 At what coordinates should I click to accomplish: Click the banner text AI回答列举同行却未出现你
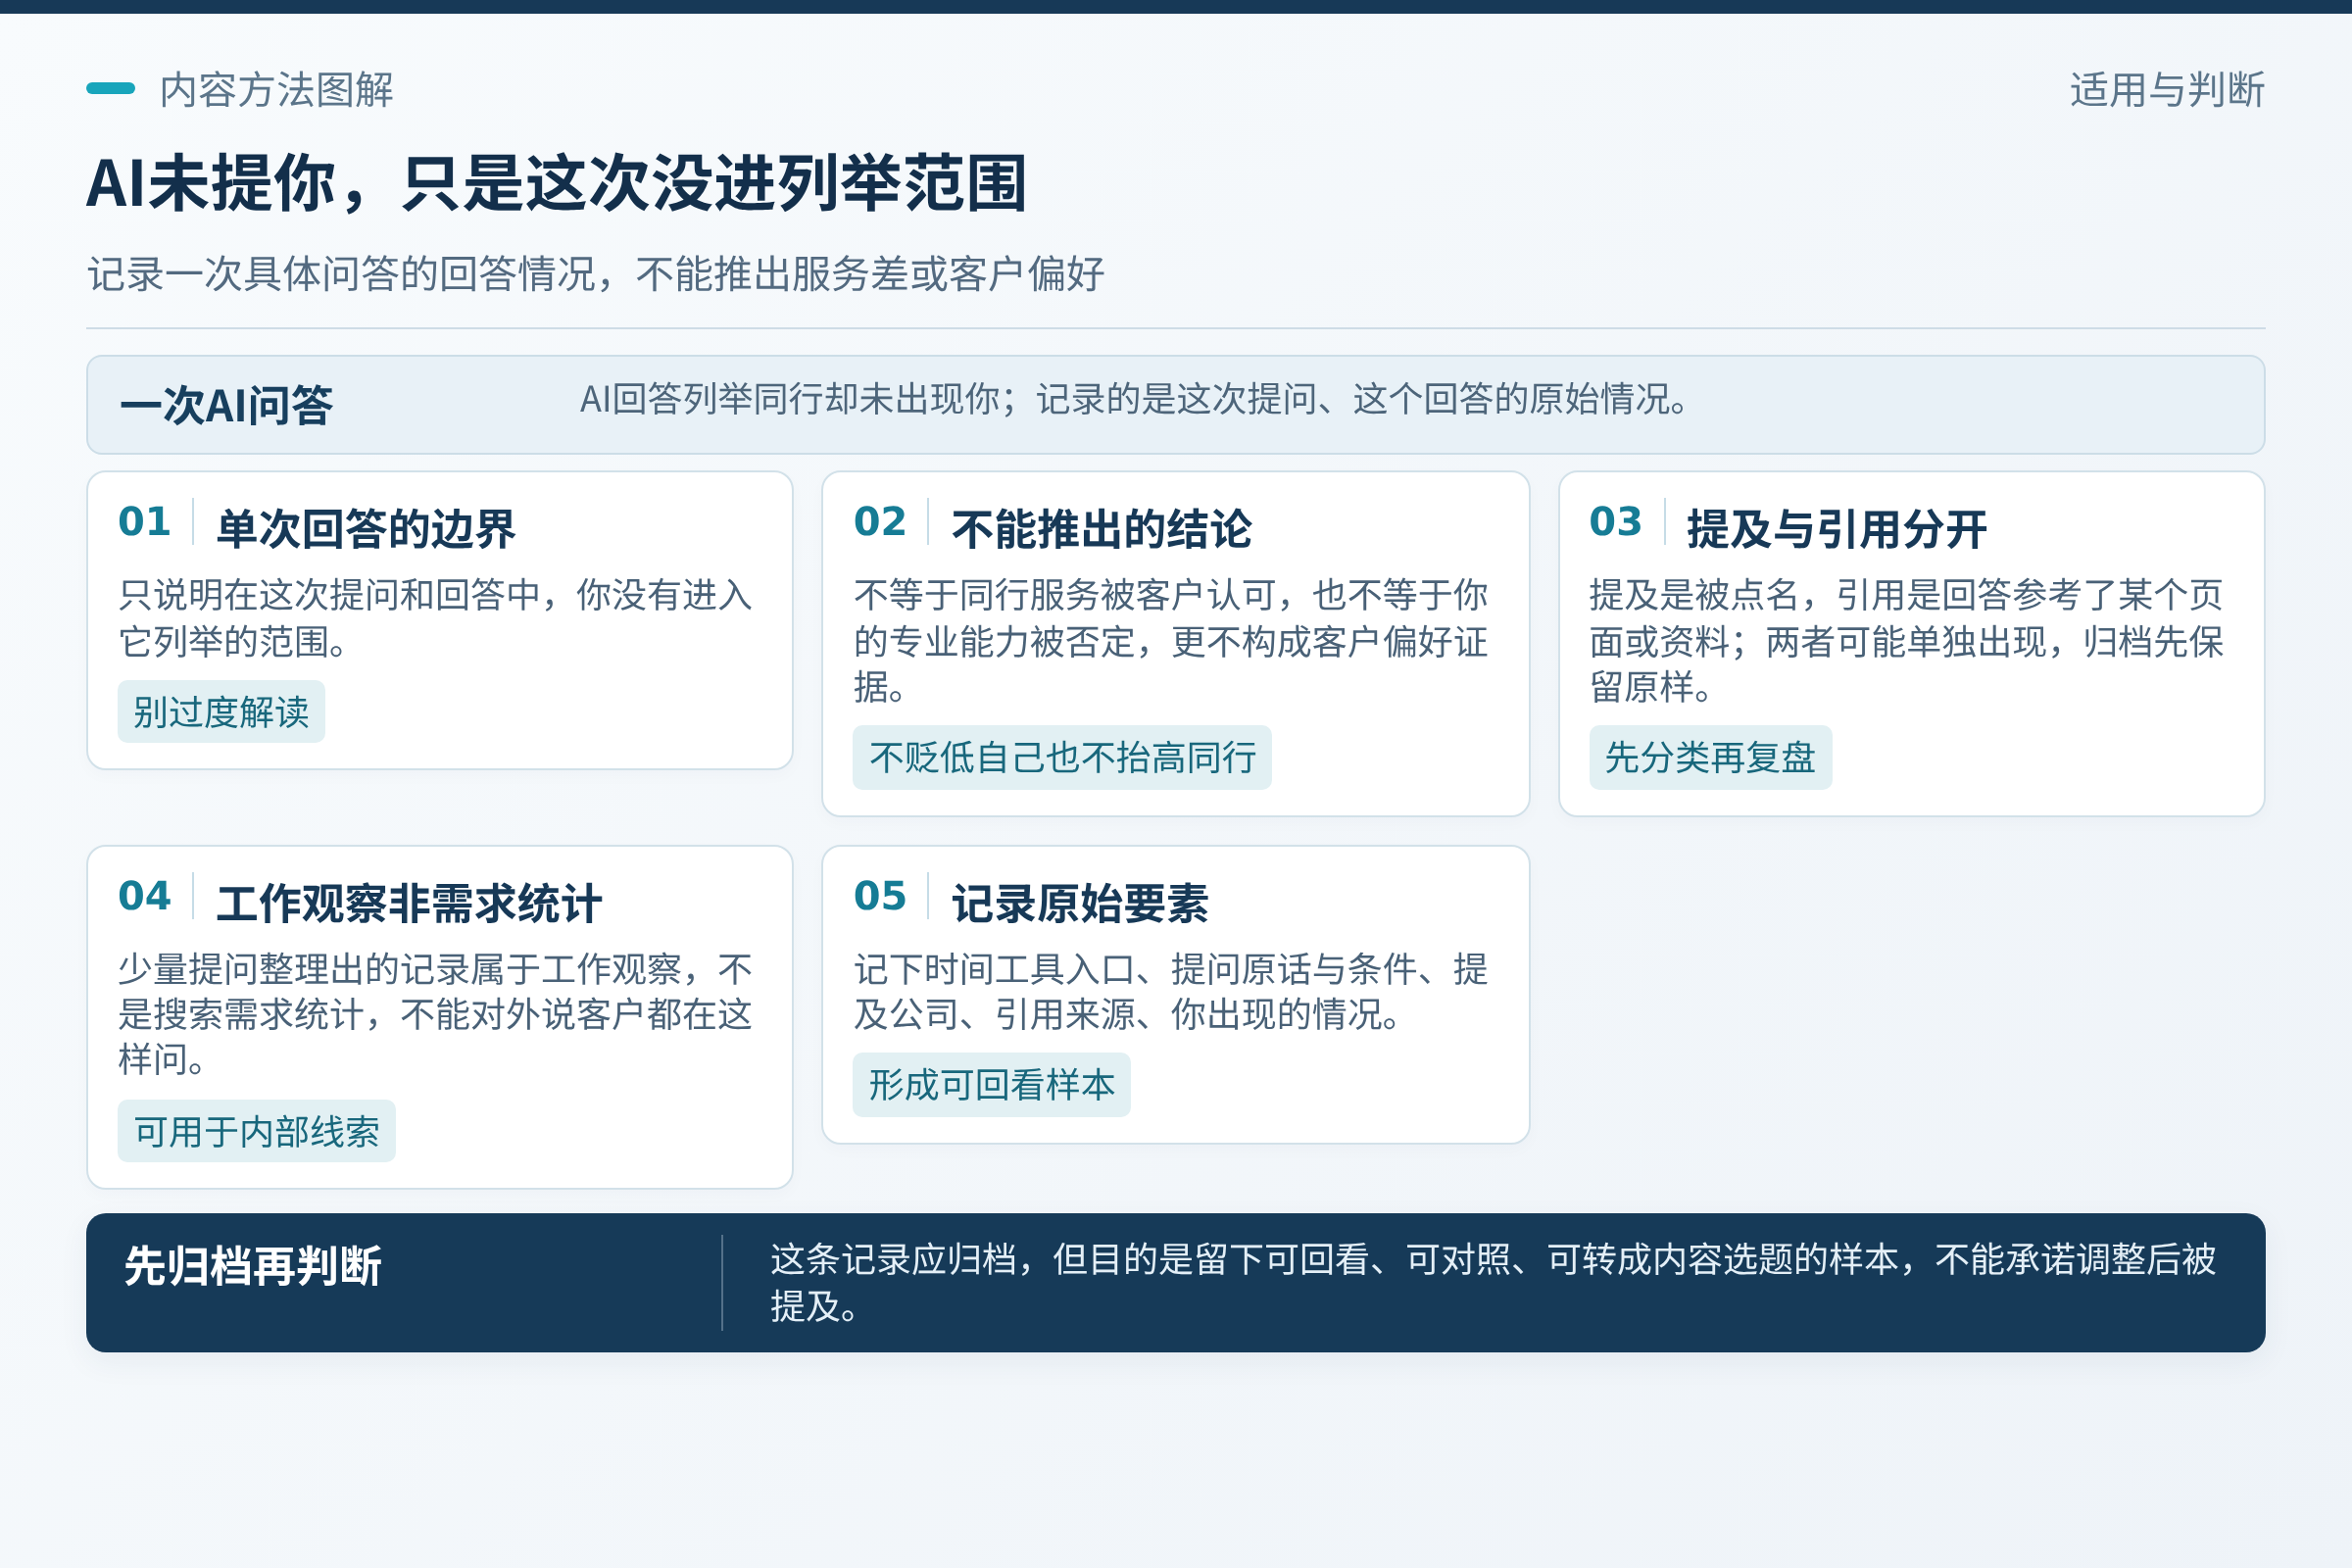point(1135,399)
